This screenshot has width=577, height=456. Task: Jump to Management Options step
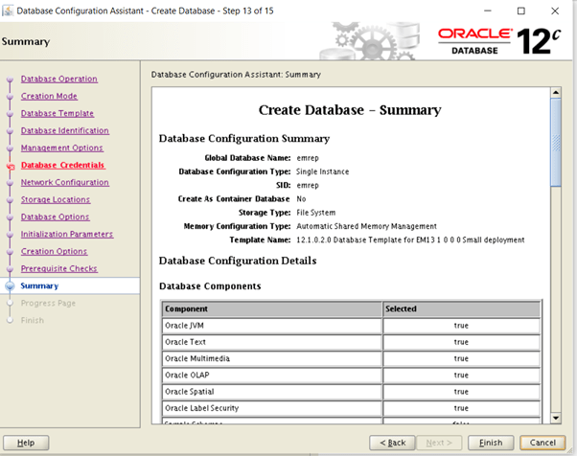pos(61,148)
